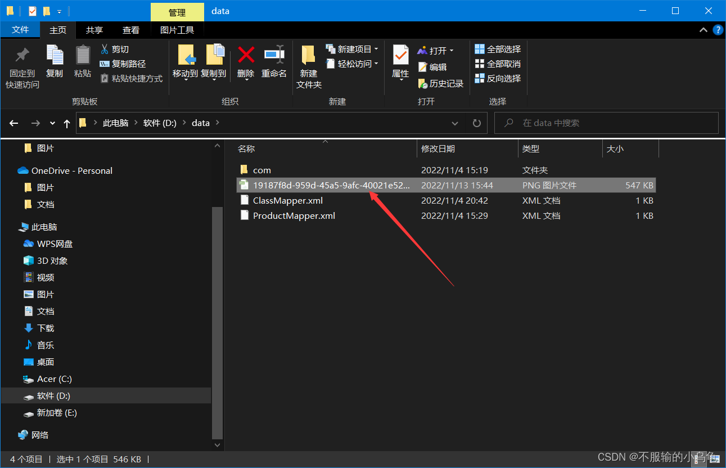The width and height of the screenshot is (726, 468).
Task: Switch to the 图片工具 (Picture Tools) tab
Action: tap(177, 30)
